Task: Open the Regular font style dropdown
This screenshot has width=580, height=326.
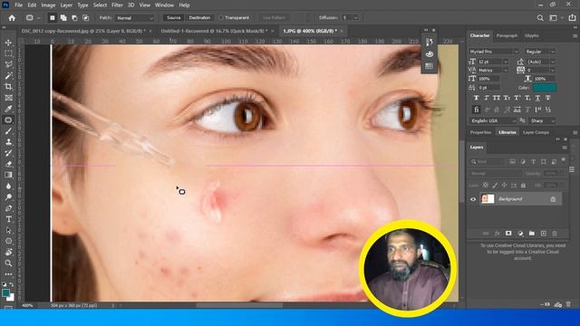Action: pyautogui.click(x=540, y=52)
